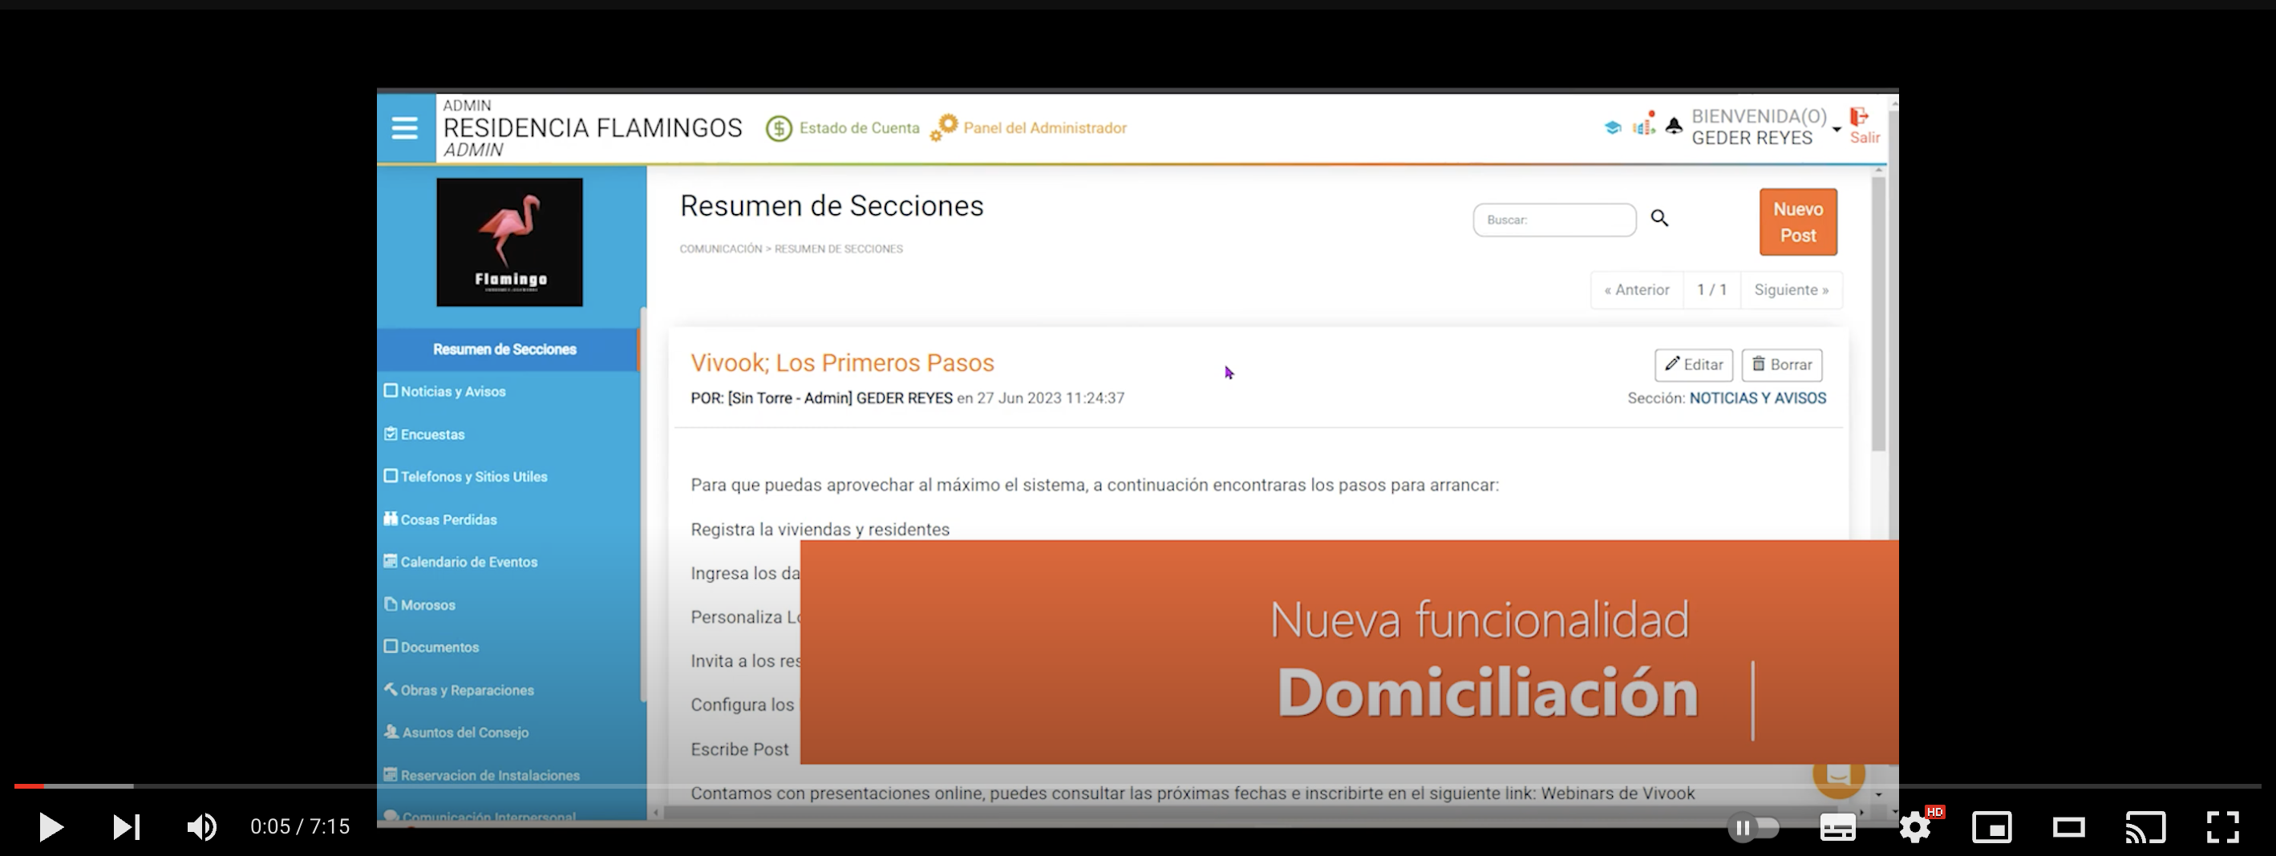Screen dimensions: 2276x856
Task: Go to Siguiente page
Action: (x=1791, y=290)
